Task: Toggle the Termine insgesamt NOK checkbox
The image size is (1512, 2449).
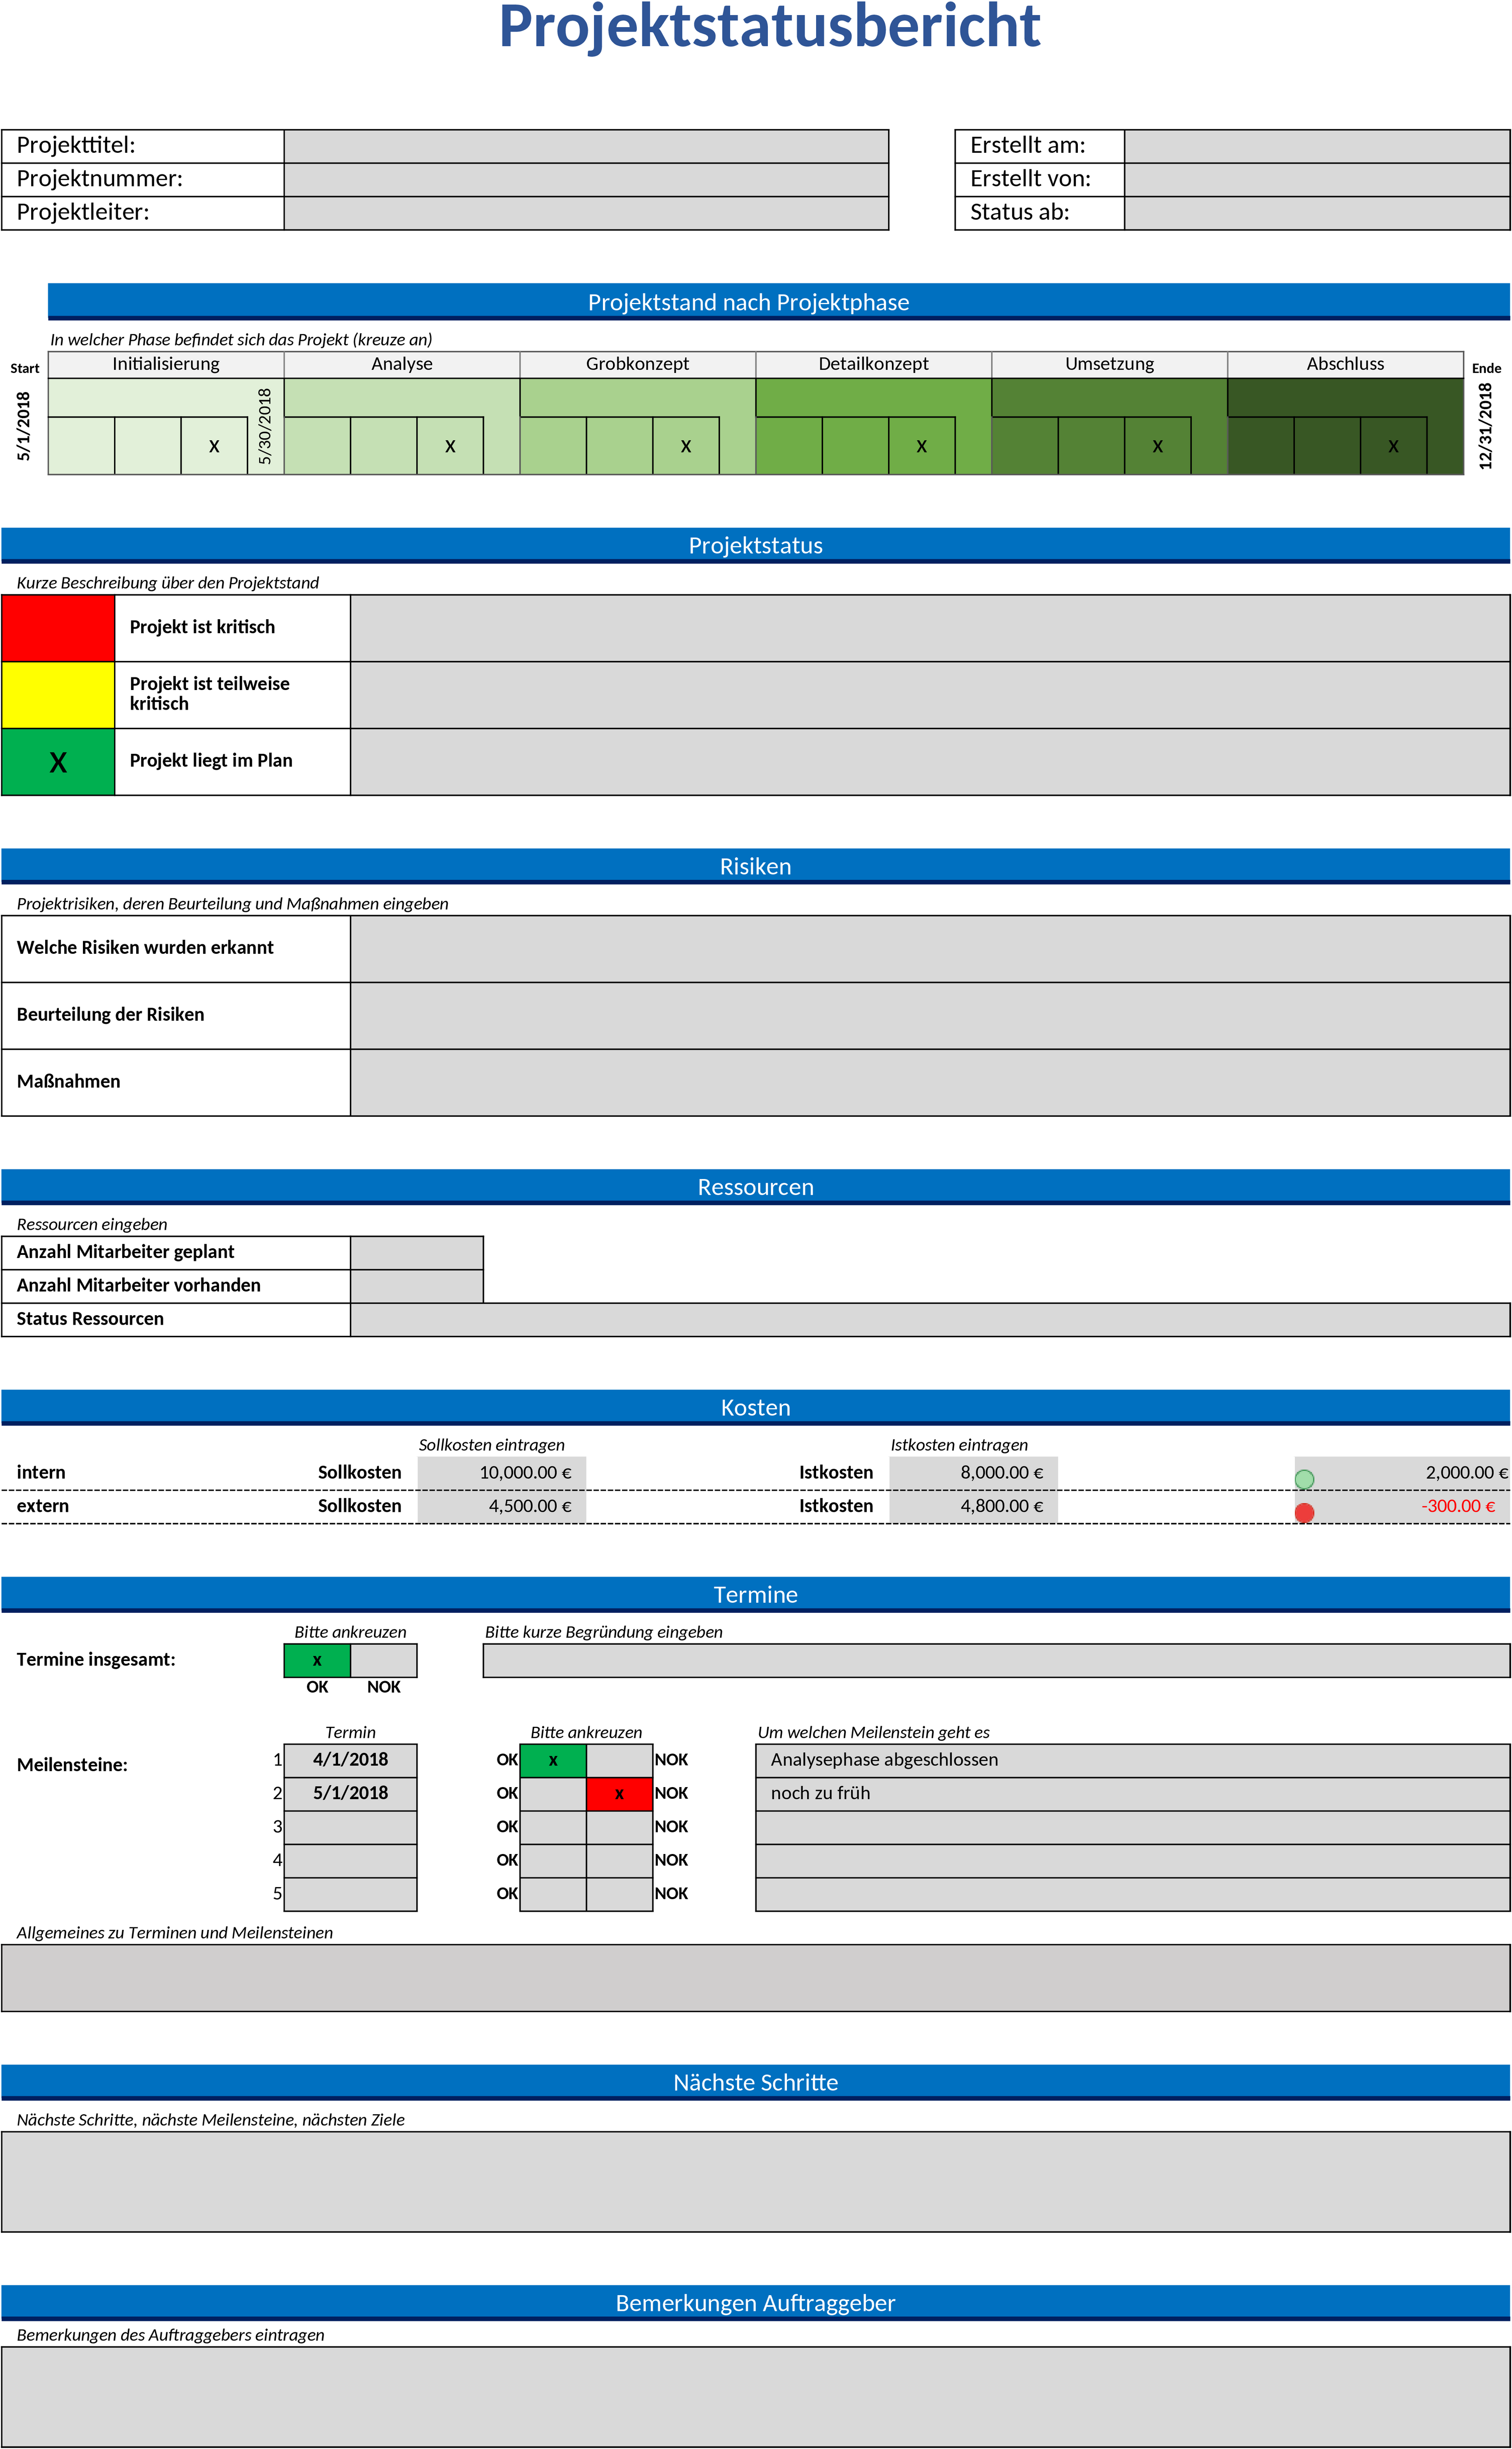Action: click(x=384, y=1661)
